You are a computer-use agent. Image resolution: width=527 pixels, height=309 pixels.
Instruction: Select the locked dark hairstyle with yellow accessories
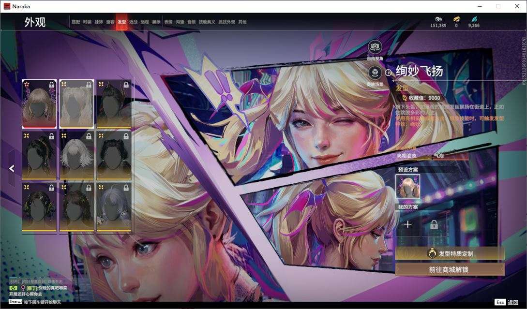pos(39,207)
